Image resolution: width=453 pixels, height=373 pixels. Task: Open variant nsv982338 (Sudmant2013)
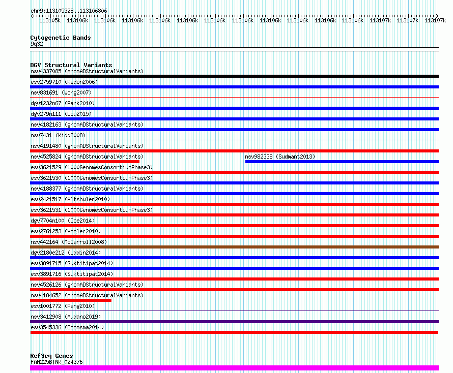tap(280, 157)
